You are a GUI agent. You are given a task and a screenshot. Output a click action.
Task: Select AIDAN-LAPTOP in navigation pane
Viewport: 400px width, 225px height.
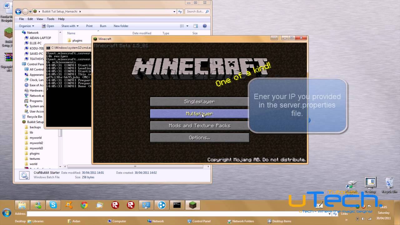pyautogui.click(x=40, y=38)
